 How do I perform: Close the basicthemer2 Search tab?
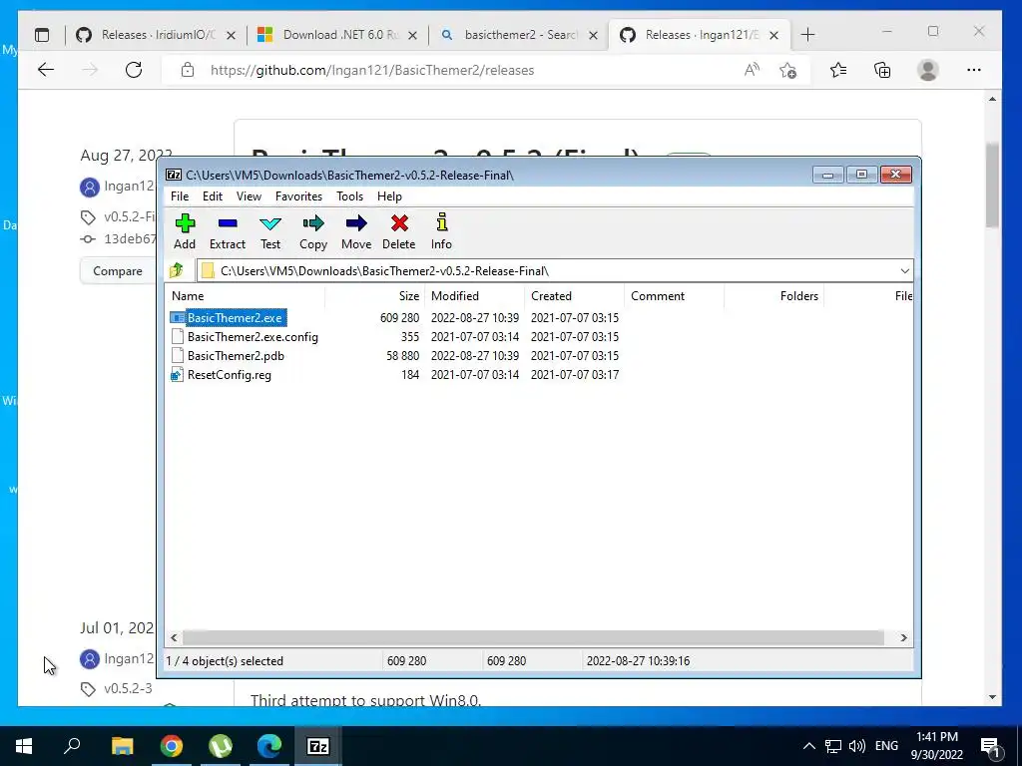(x=593, y=35)
